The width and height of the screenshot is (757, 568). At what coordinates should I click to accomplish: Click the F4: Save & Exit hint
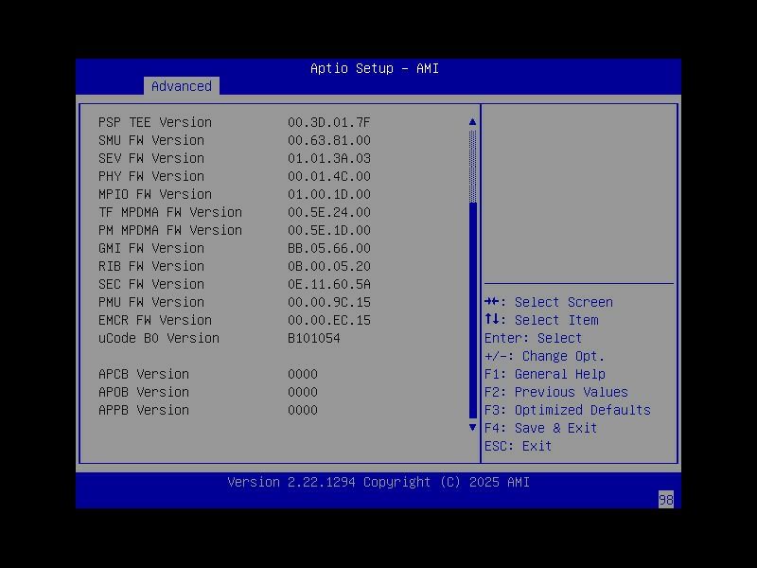[x=541, y=428]
